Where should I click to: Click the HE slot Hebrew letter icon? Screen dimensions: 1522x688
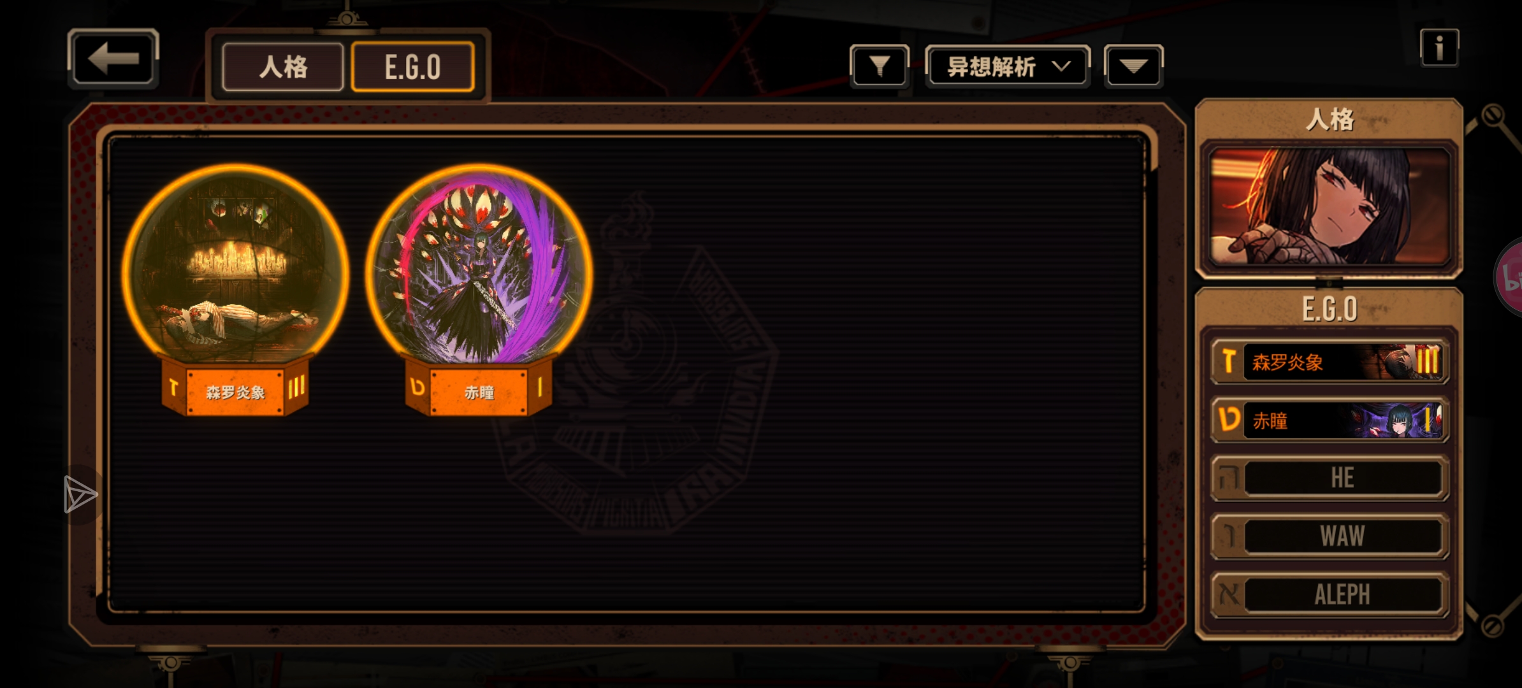tap(1228, 478)
